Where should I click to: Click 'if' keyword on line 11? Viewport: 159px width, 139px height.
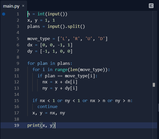coord(40,76)
